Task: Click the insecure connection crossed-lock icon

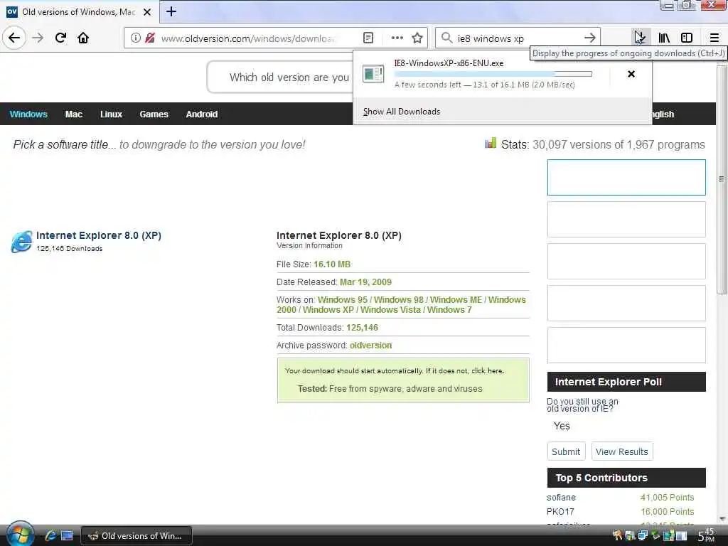Action: (149, 38)
